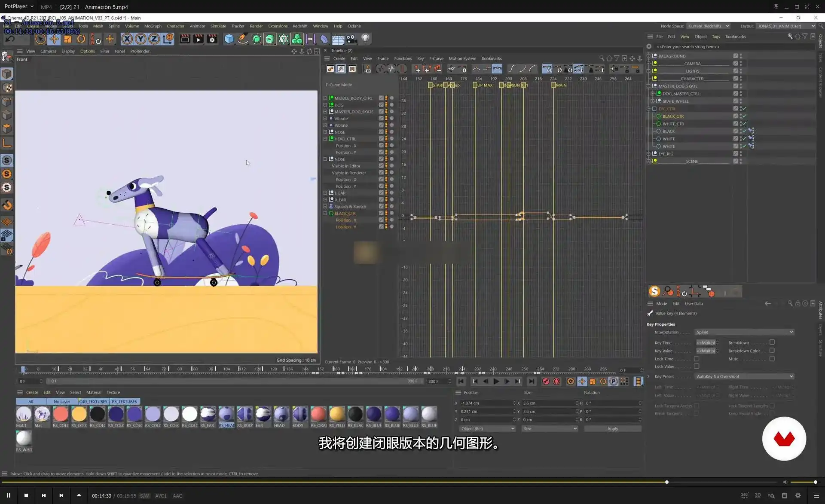Enable the Lock Time checkbox

(x=697, y=359)
